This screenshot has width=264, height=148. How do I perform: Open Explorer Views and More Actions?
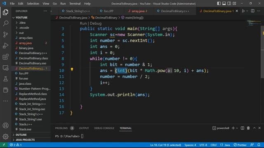pyautogui.click(x=45, y=11)
